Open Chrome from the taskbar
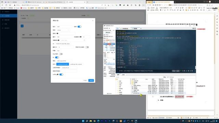Screen dimensions: 219x123 coord(94,121)
